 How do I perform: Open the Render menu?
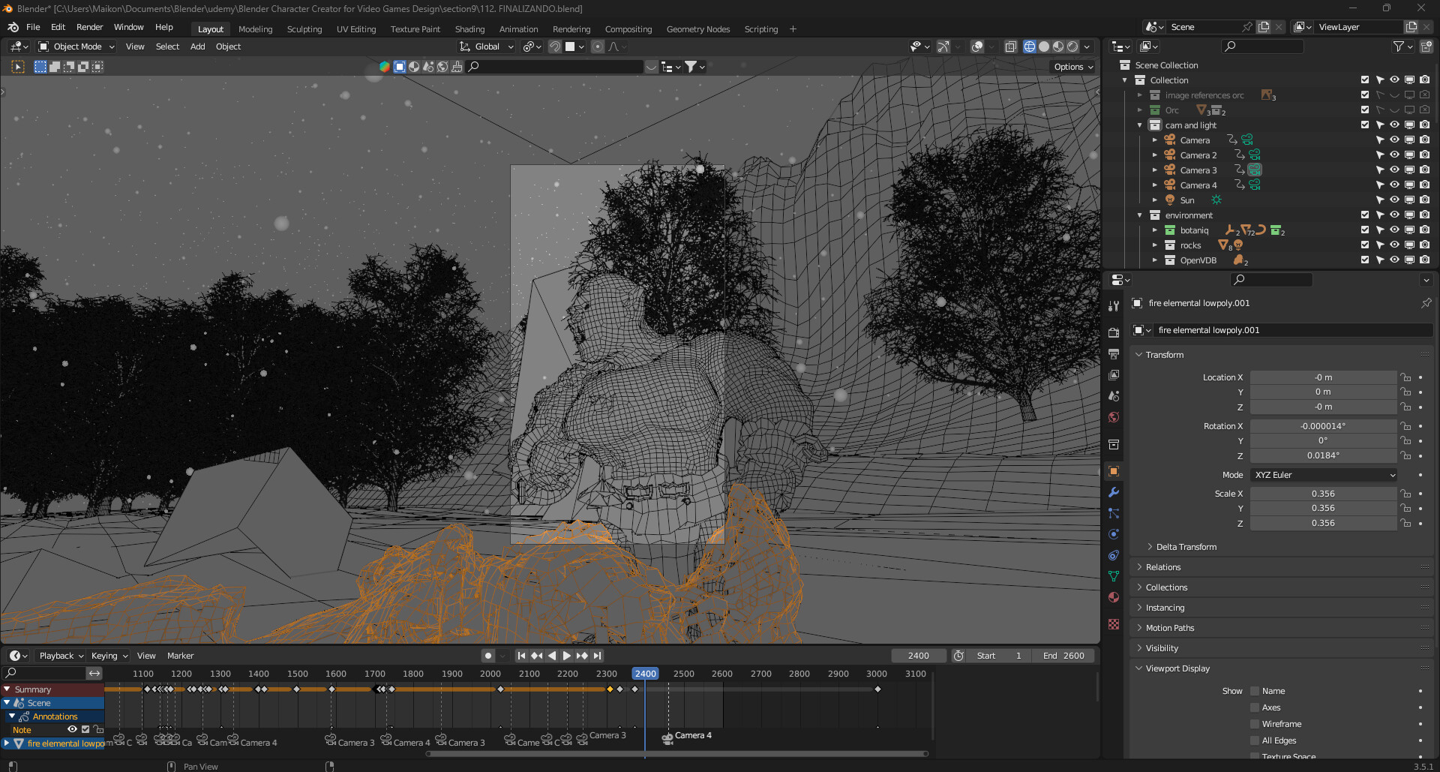(x=89, y=27)
